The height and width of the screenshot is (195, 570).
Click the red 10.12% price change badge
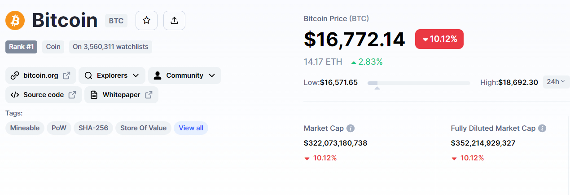439,39
